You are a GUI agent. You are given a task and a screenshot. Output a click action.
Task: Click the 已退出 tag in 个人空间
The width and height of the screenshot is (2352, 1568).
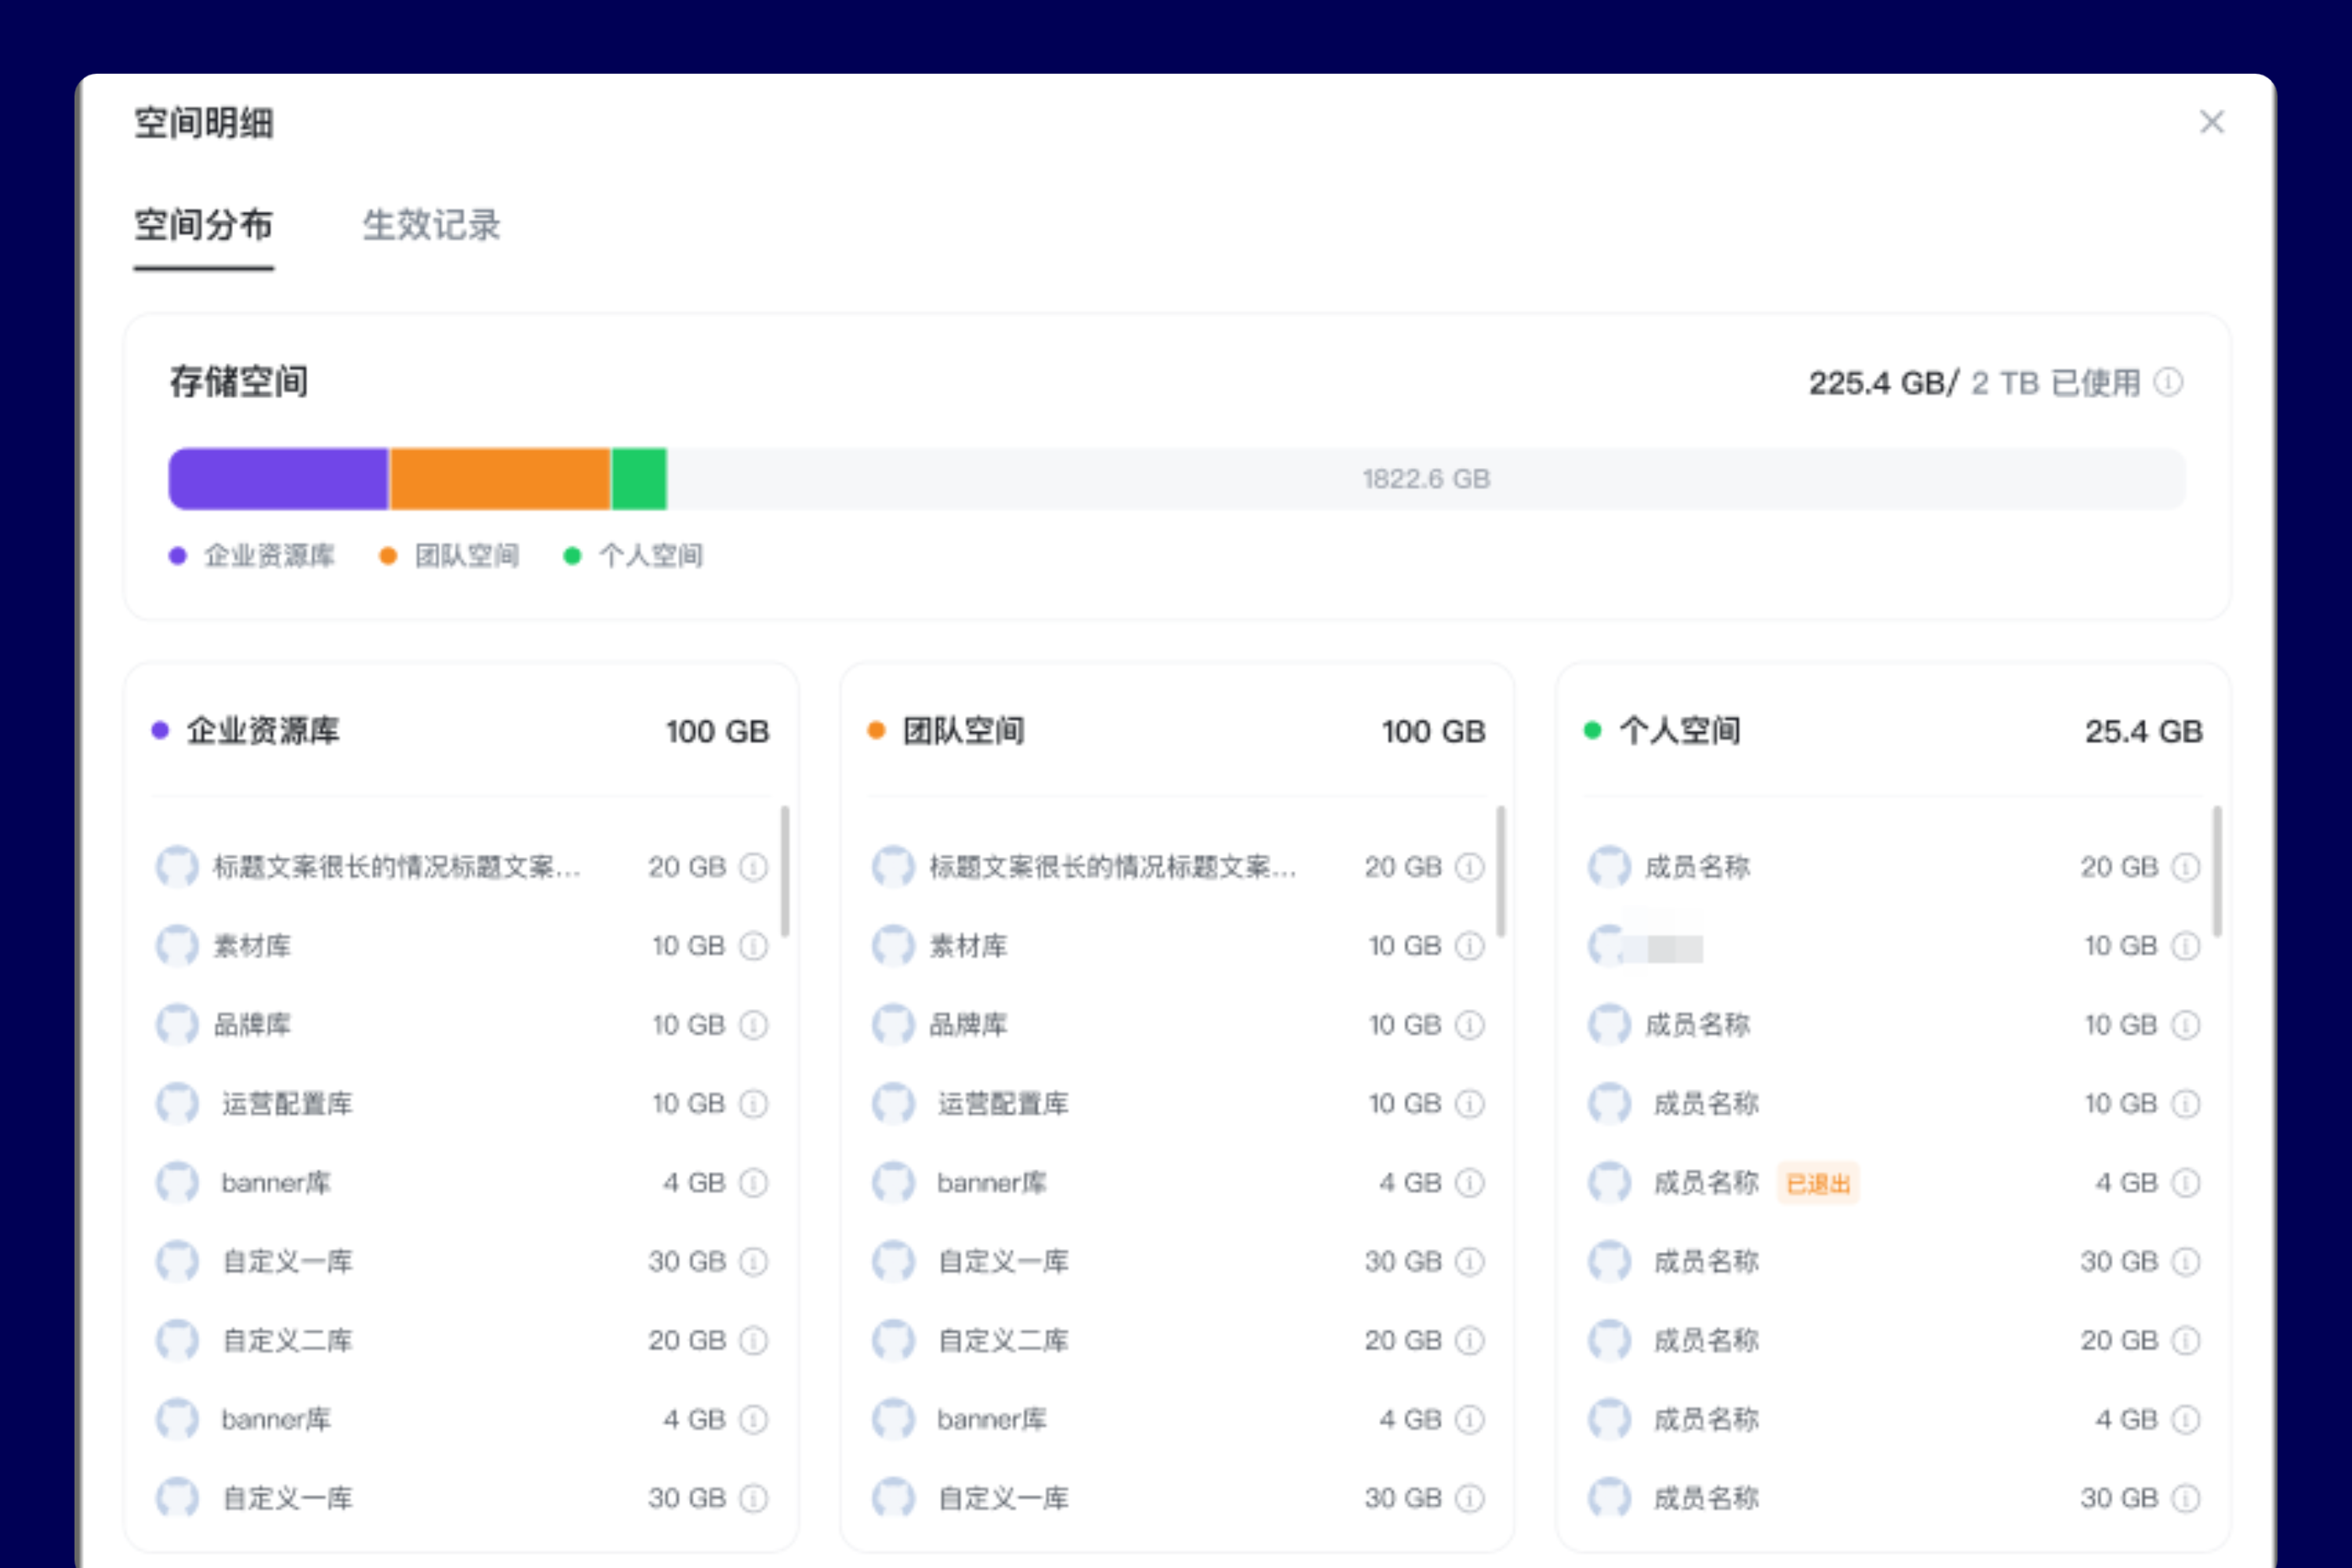1818,1184
